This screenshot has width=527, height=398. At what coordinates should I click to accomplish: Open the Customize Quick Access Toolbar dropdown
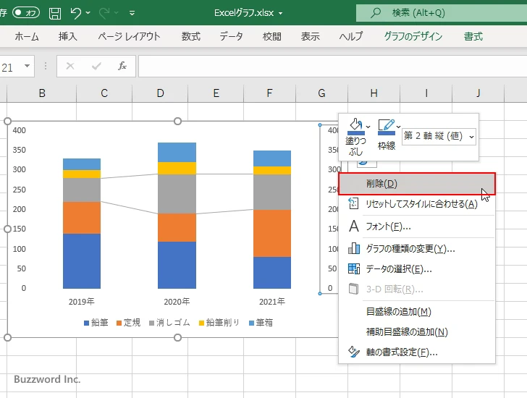tap(132, 13)
